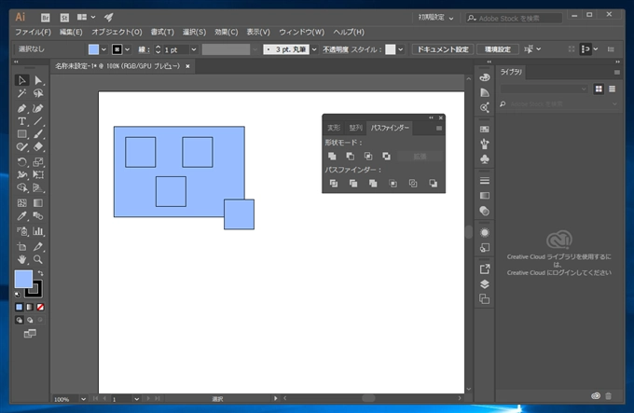Select the Eyedropper tool
Image resolution: width=634 pixels, height=413 pixels.
point(21,215)
